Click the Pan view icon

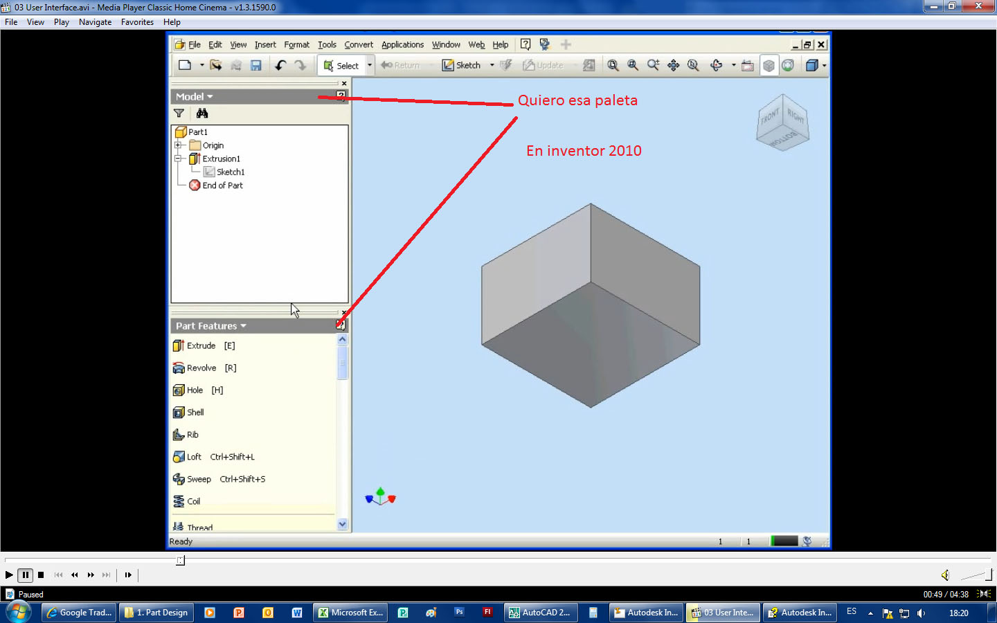click(673, 65)
